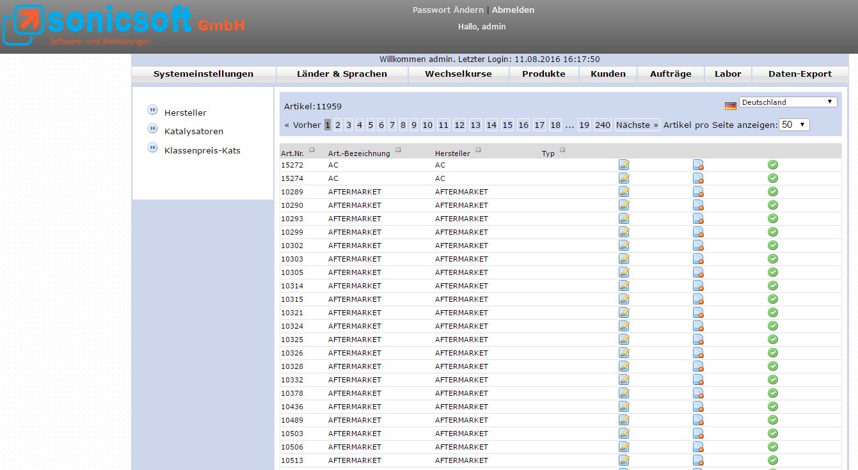Screen dimensions: 858x470
Task: Click sort icon beside Art.-Bezeichnung header
Action: pyautogui.click(x=398, y=150)
